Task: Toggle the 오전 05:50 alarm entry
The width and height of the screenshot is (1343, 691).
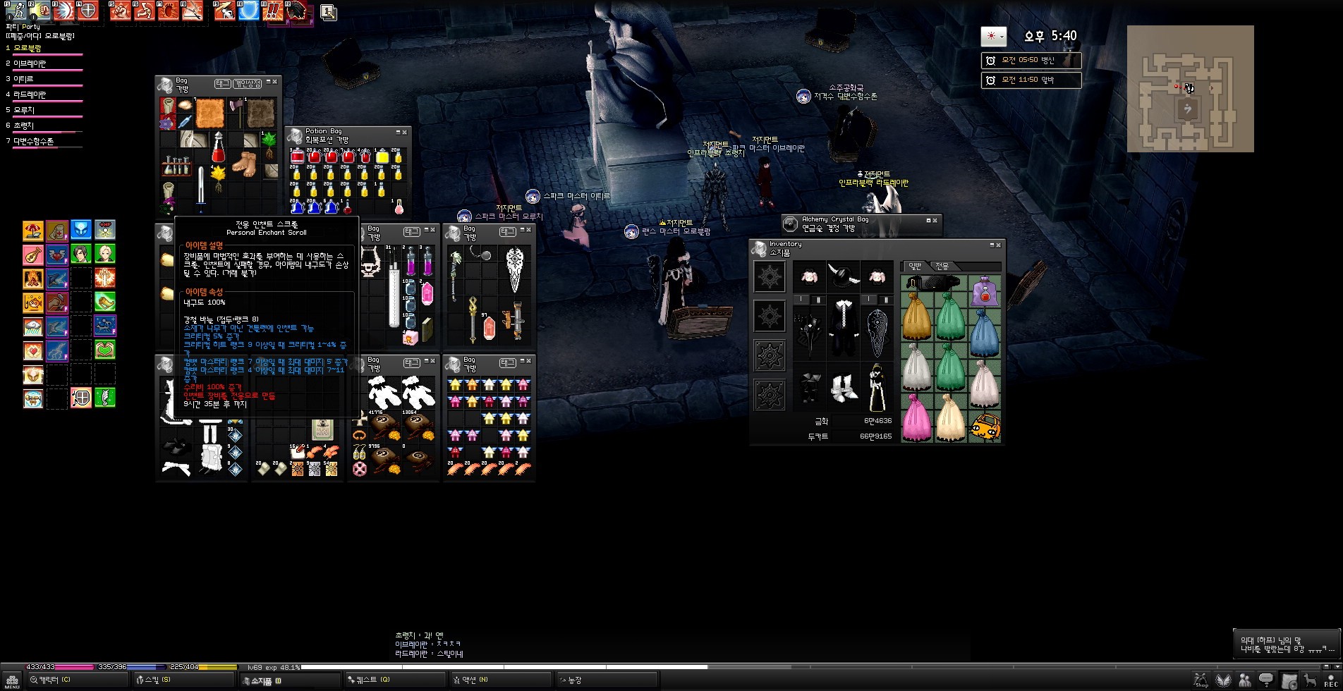Action: pyautogui.click(x=1031, y=61)
